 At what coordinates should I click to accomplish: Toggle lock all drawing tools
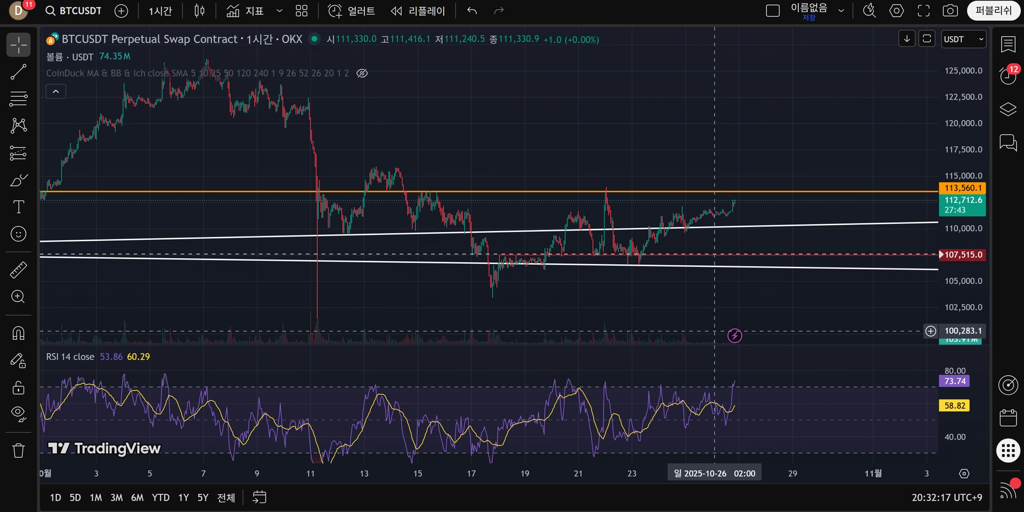[x=19, y=387]
